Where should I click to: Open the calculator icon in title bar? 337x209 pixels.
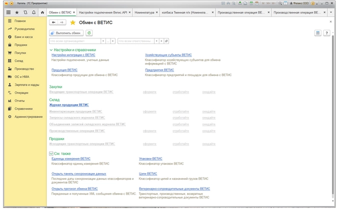[251, 3]
